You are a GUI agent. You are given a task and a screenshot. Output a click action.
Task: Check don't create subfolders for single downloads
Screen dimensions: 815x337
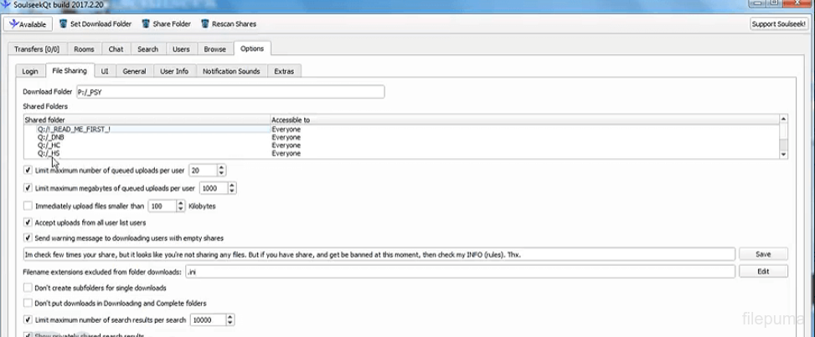(x=28, y=288)
